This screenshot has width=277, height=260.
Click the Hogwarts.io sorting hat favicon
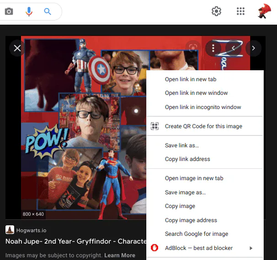coord(10,230)
